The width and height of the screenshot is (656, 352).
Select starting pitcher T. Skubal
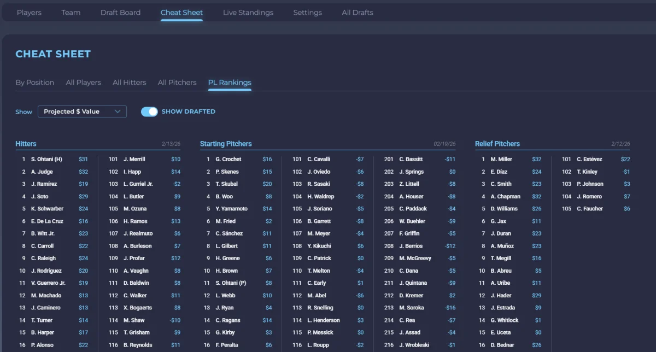click(227, 184)
